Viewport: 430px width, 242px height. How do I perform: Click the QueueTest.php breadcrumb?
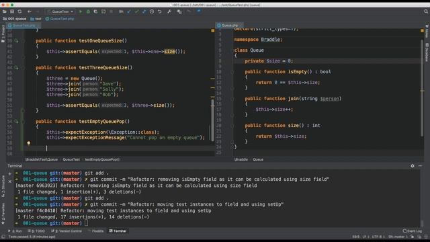tap(60, 19)
